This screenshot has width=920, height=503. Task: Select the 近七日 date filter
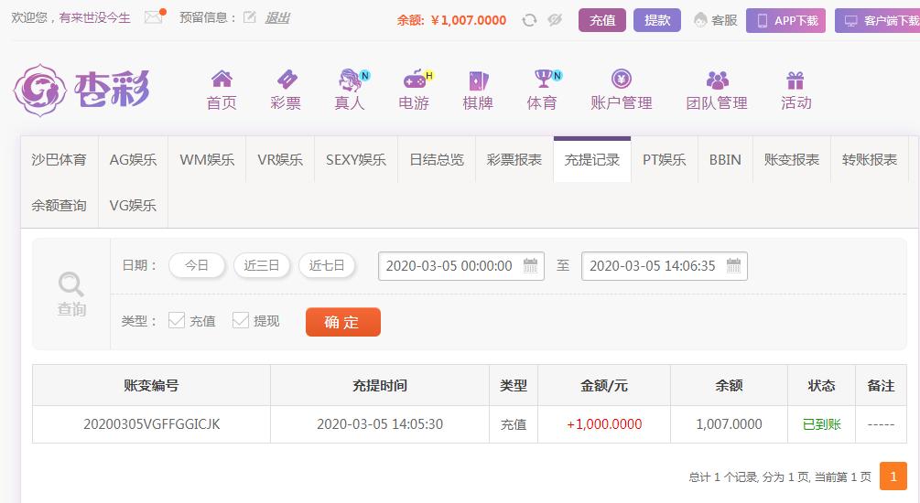(327, 265)
